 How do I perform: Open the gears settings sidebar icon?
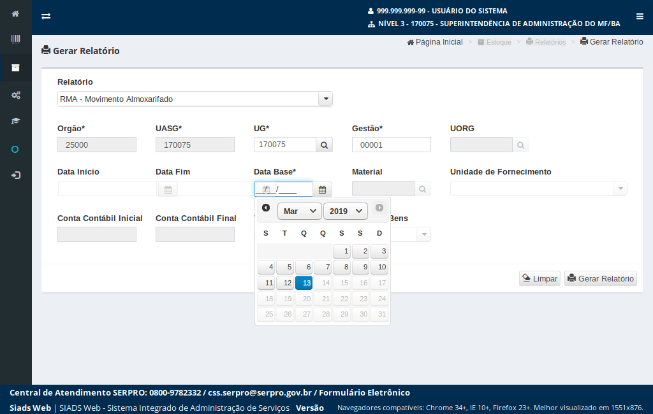[15, 96]
